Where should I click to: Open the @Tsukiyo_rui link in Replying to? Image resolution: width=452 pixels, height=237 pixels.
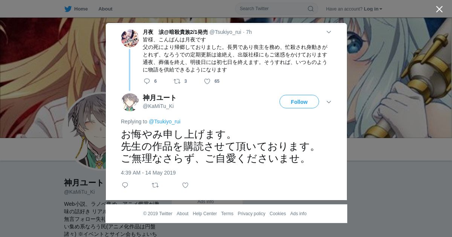[x=165, y=122]
